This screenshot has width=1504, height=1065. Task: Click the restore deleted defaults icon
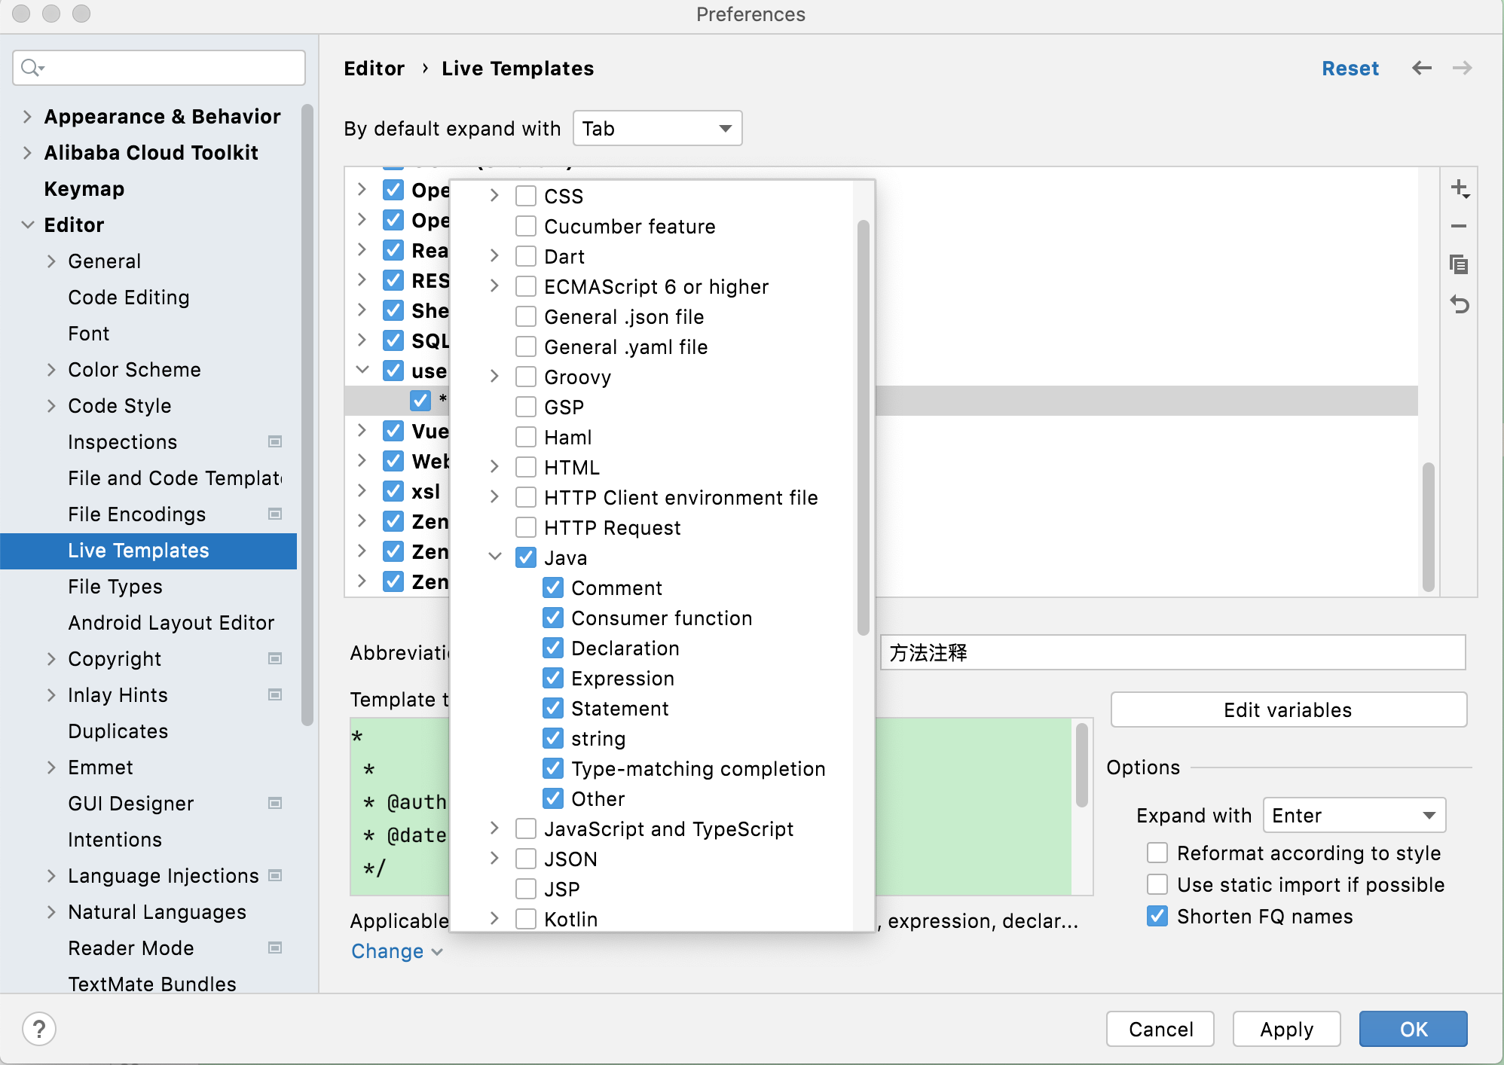point(1459,304)
